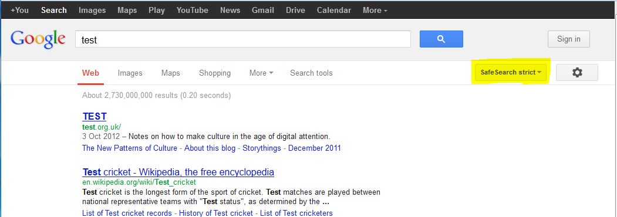Viewport: 617px width, 217px height.
Task: Switch to the Images results tab
Action: (130, 73)
